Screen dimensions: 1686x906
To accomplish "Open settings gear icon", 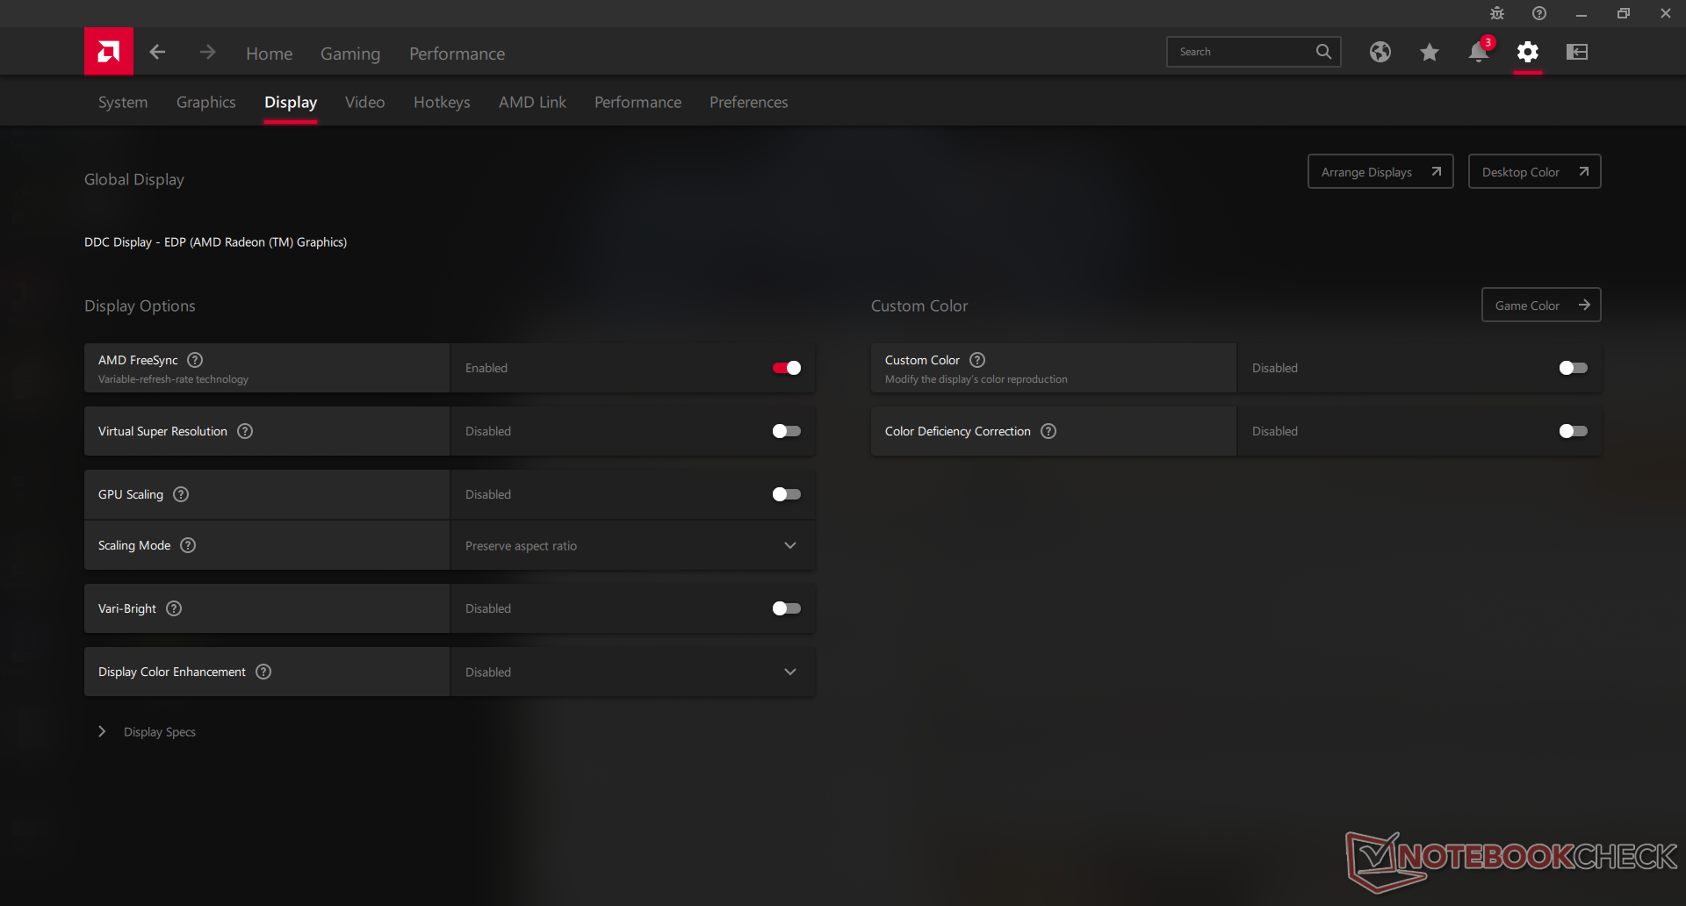I will click(x=1527, y=53).
